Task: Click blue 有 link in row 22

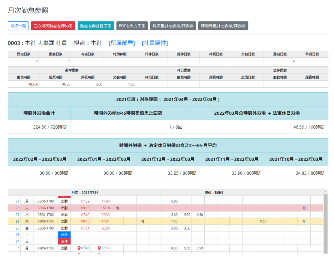Action: point(304,208)
